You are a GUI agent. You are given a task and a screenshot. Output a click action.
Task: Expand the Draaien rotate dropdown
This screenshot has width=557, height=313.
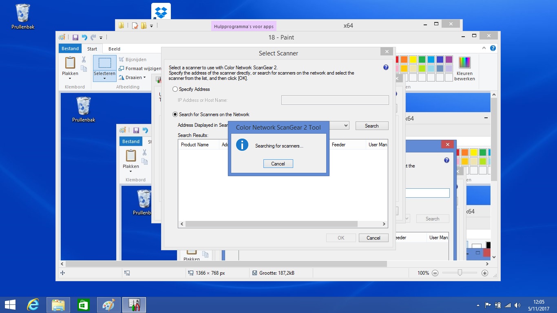coord(133,77)
